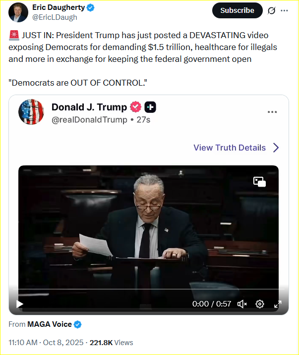The height and width of the screenshot is (355, 299).
Task: Open the View Truth Details link
Action: coord(230,148)
